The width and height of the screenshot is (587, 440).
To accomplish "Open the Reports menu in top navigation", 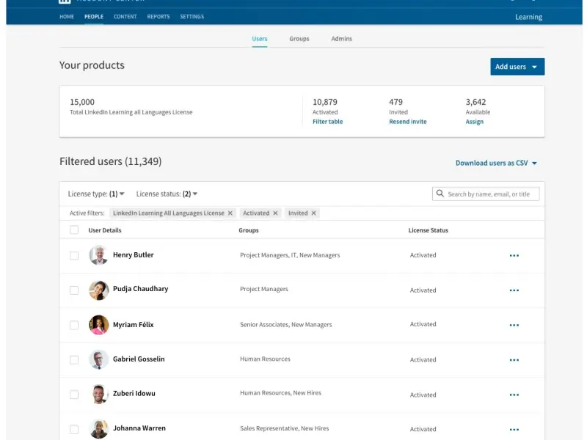I will [158, 17].
